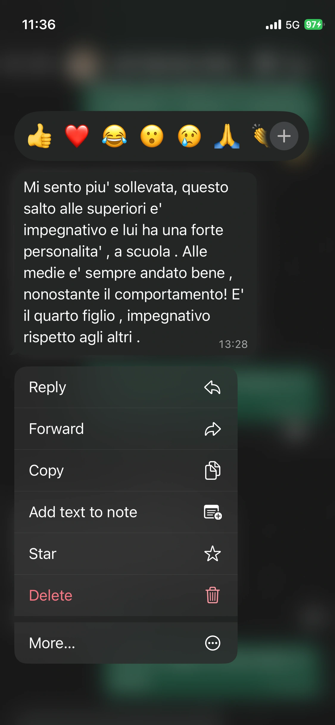React with laughing tears emoji
Viewport: 335px width, 725px height.
(x=114, y=136)
